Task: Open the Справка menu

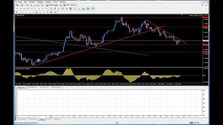Action: [x=63, y=2]
